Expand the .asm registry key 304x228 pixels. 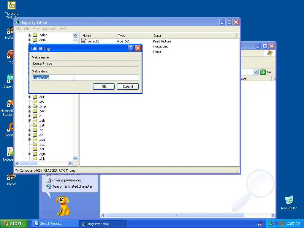point(29,40)
